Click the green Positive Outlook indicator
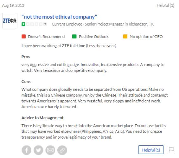 pos(74,37)
